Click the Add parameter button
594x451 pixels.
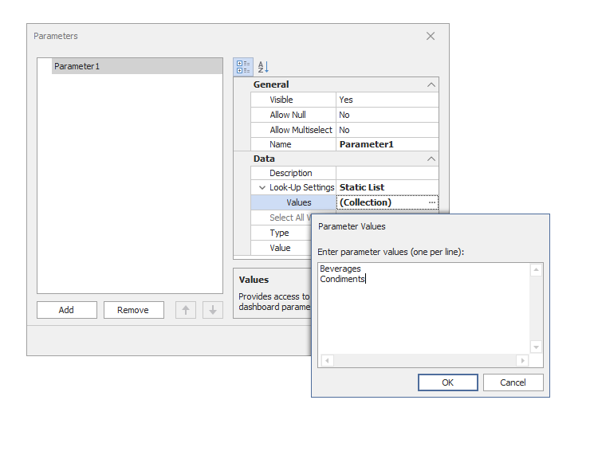click(x=67, y=310)
